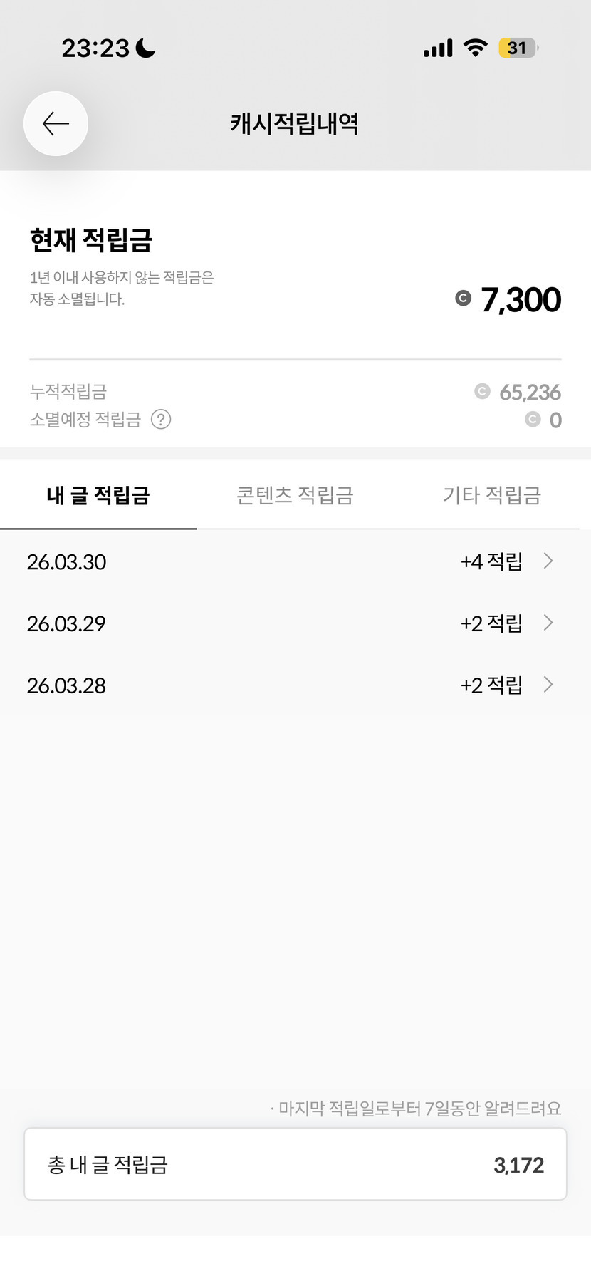Select the 내 글 적립금 tab
The height and width of the screenshot is (1286, 591).
pyautogui.click(x=98, y=495)
